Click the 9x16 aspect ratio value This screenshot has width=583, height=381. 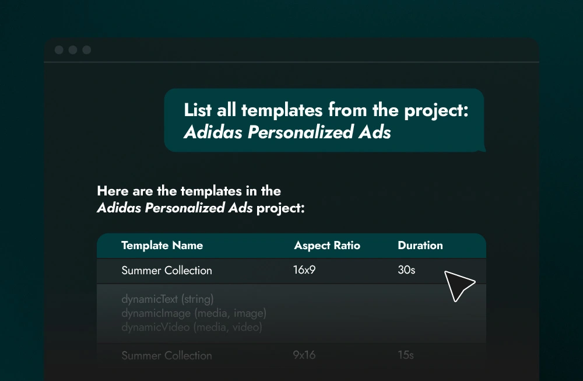click(x=304, y=355)
